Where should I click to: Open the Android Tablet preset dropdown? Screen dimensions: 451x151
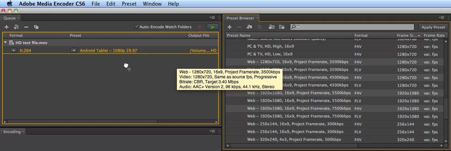tap(74, 50)
